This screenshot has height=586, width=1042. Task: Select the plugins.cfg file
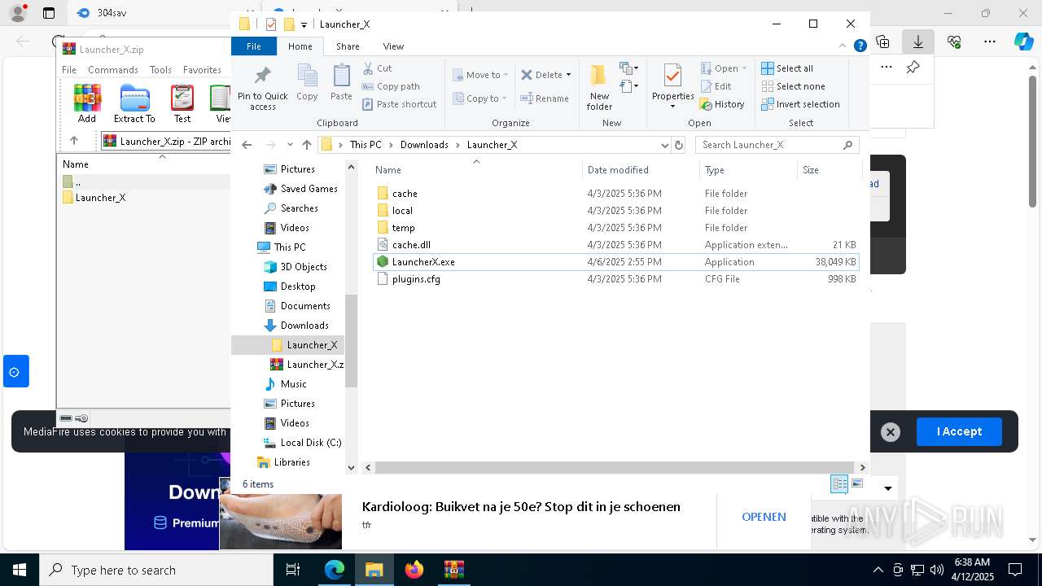click(616, 279)
